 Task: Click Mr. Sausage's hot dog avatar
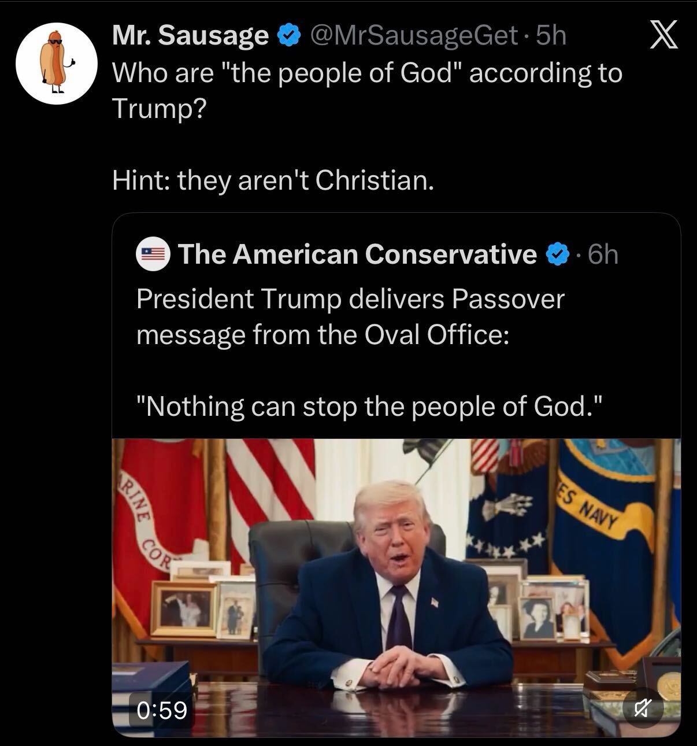(55, 64)
